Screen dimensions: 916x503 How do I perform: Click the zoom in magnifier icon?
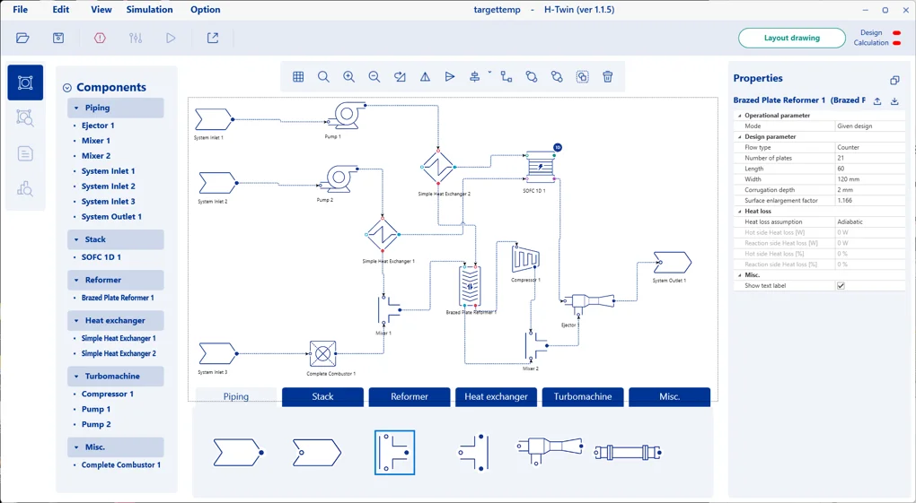click(348, 76)
